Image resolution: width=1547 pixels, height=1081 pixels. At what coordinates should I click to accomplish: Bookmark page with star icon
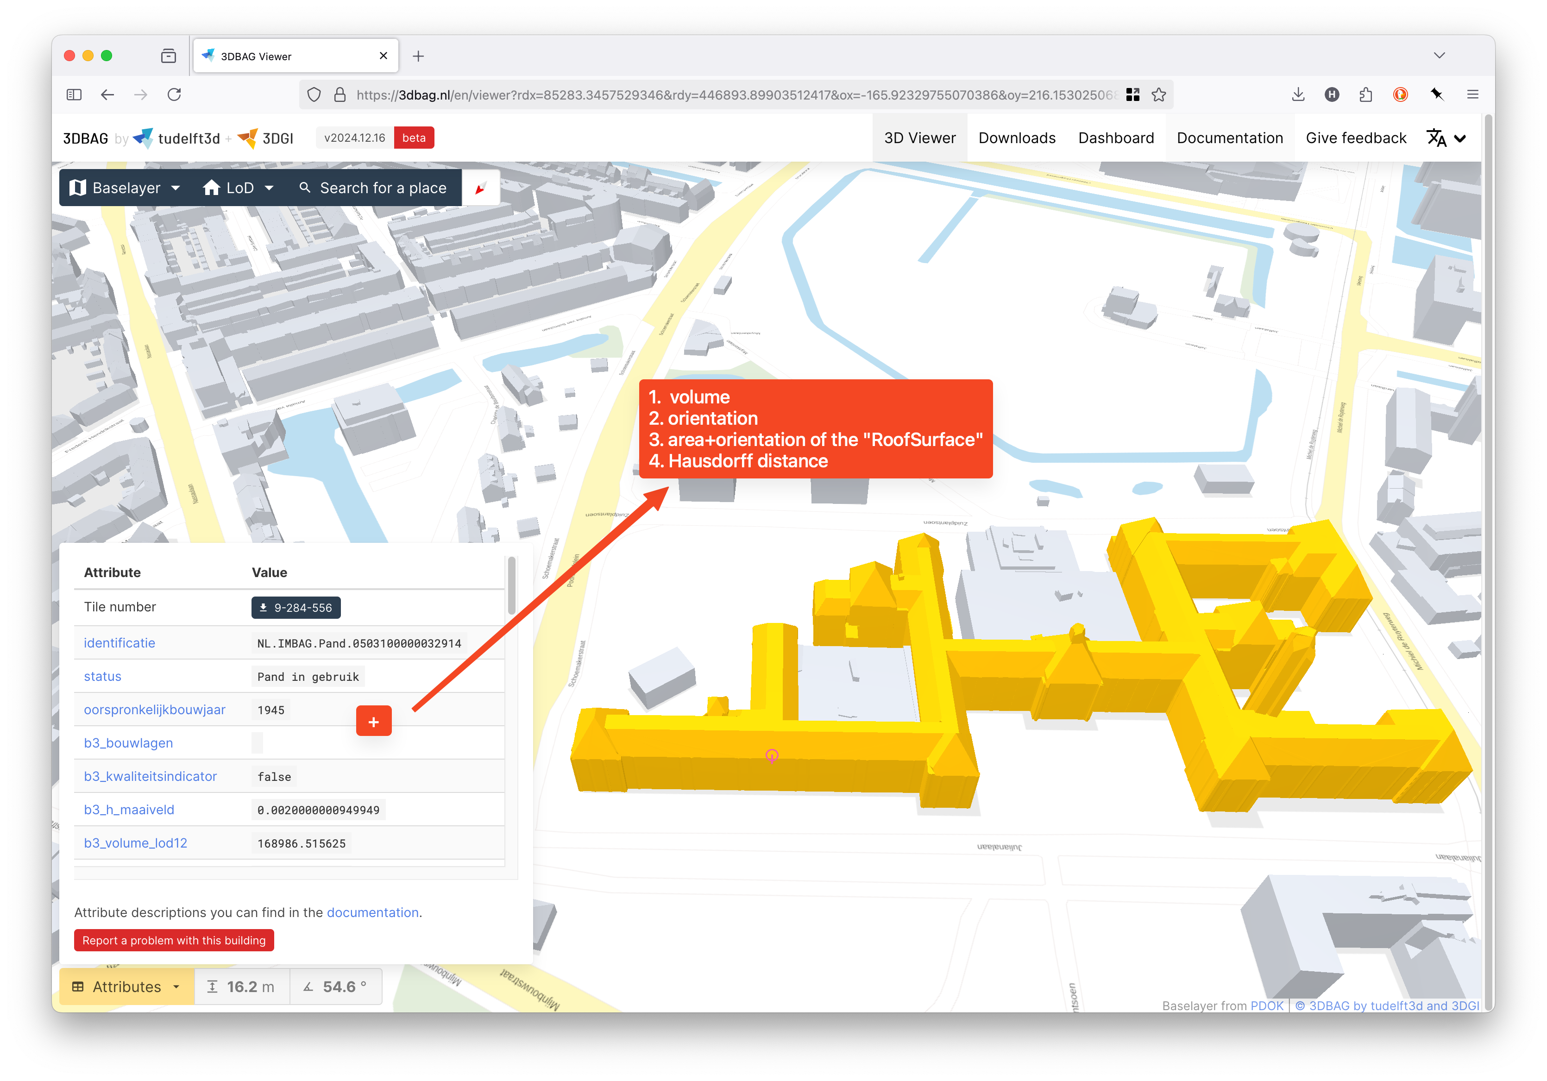click(1158, 95)
